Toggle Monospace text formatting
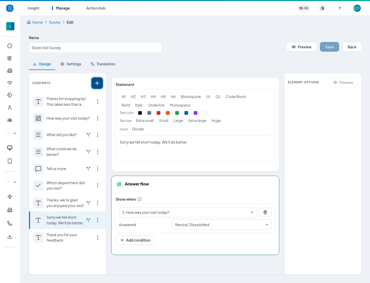The height and width of the screenshot is (283, 370). coord(180,105)
